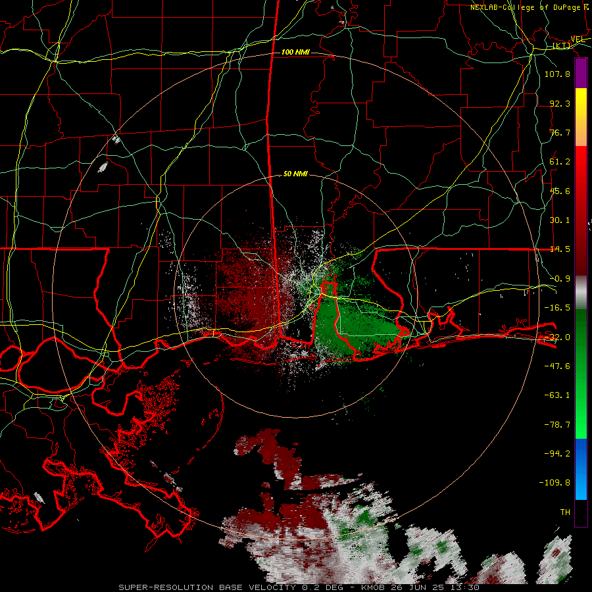Click the -16.5 velocity scale value
The height and width of the screenshot is (592, 592).
pyautogui.click(x=557, y=308)
